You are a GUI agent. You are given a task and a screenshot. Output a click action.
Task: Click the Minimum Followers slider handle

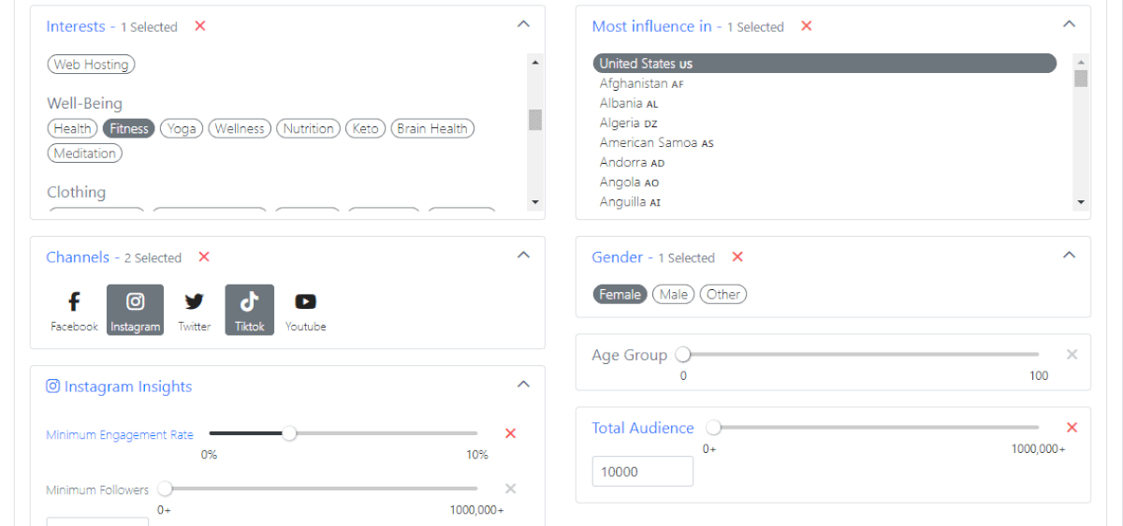click(x=165, y=488)
